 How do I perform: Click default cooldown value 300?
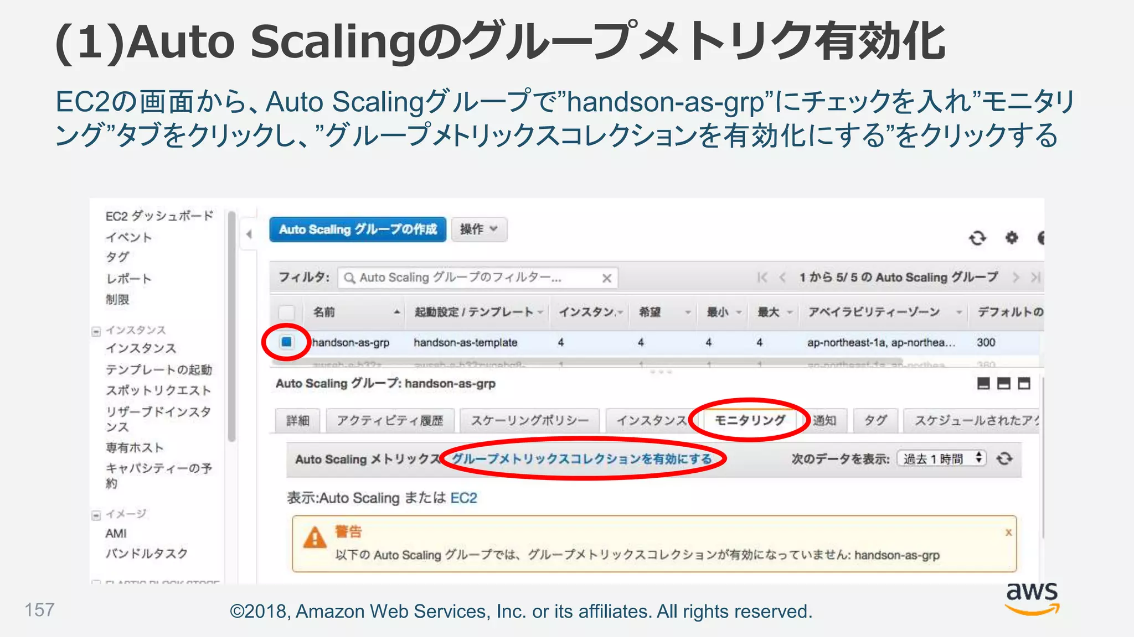click(986, 343)
